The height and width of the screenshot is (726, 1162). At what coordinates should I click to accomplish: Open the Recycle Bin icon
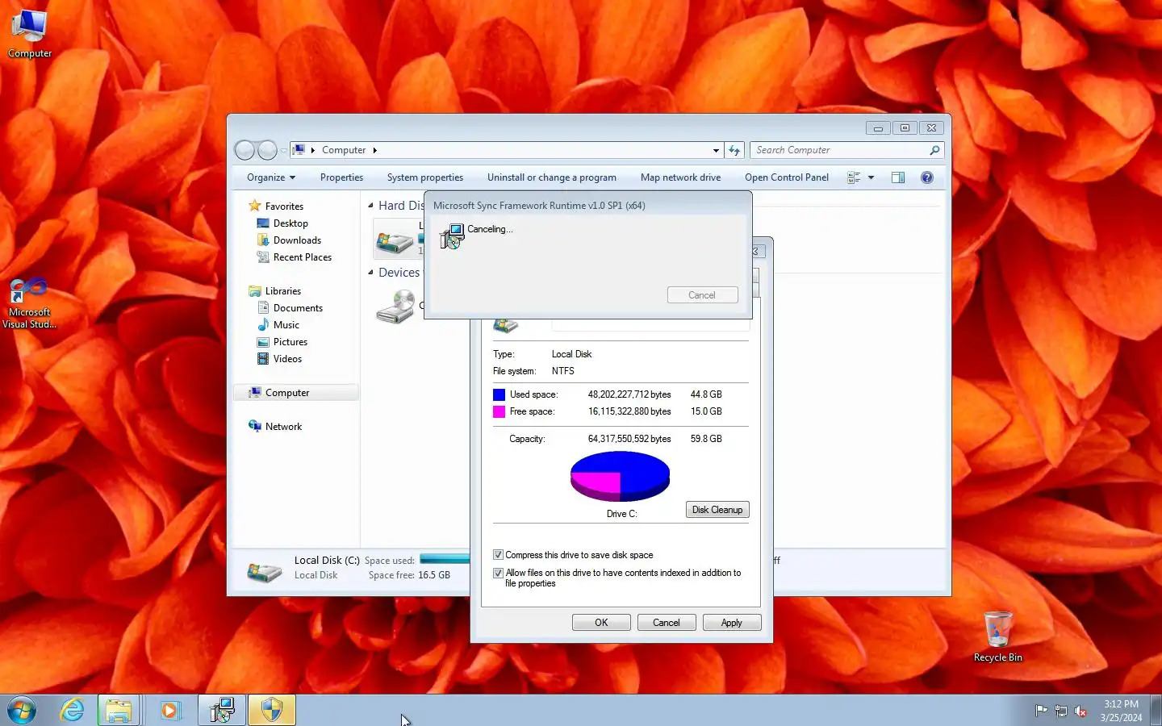point(997,636)
